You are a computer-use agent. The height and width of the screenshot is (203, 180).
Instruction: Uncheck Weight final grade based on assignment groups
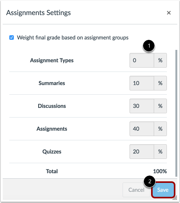[x=12, y=38]
